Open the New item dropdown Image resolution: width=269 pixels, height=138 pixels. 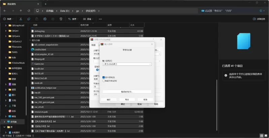8,19
